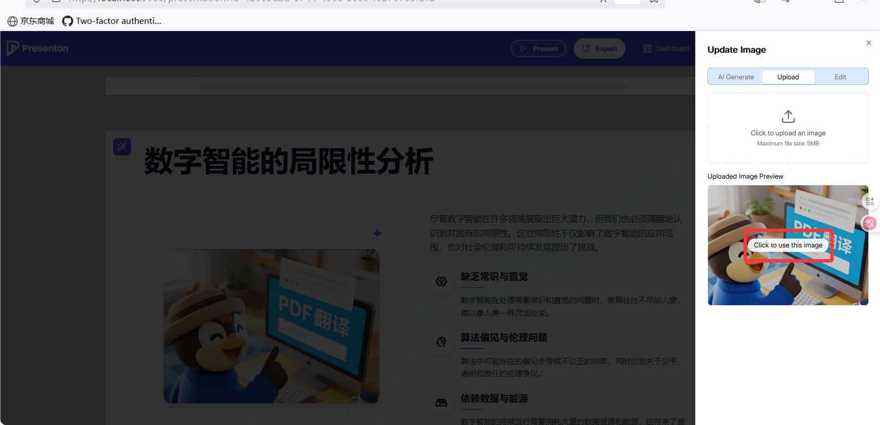This screenshot has height=425, width=880.
Task: Click the intro paragraph starting 尽管数字智能
Action: click(556, 233)
